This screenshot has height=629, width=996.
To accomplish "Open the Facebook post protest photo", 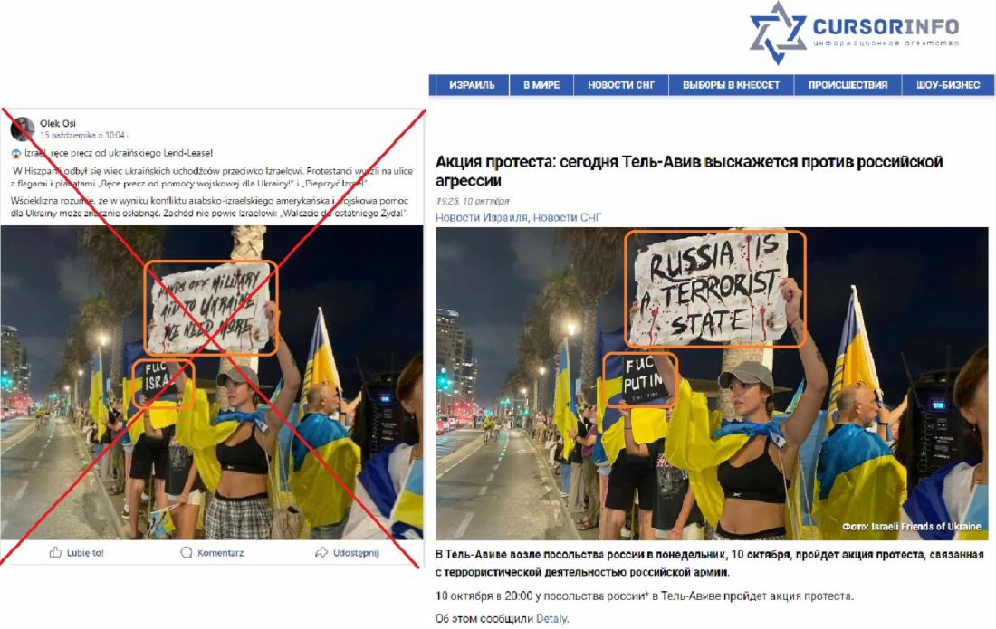I will click(212, 383).
